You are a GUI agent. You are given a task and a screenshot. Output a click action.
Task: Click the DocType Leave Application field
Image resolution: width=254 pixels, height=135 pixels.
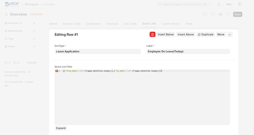point(98,51)
